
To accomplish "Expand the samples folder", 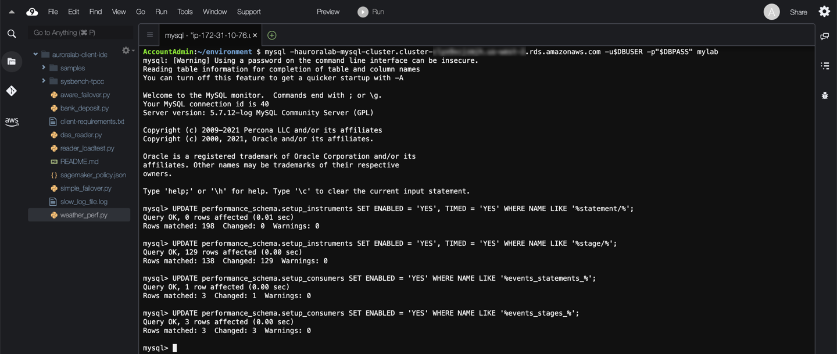I will 44,68.
